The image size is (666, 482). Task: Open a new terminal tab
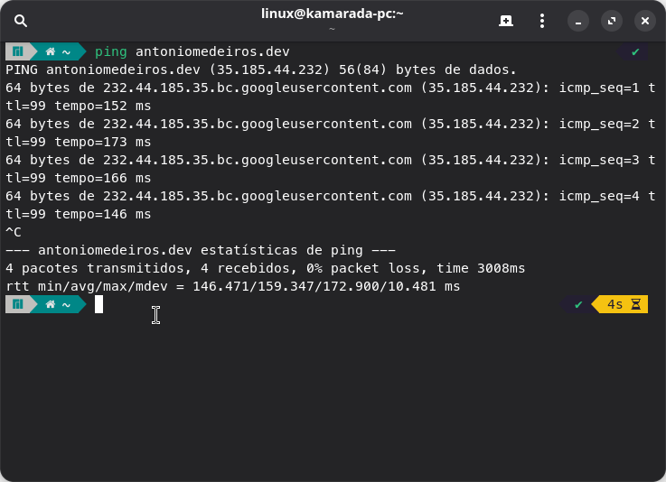tap(506, 21)
